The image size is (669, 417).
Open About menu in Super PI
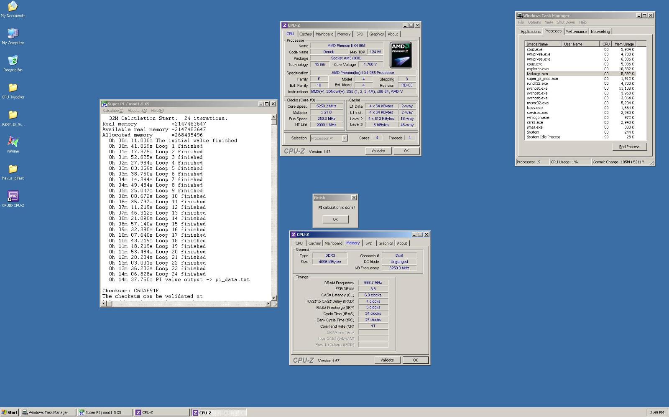(x=137, y=111)
